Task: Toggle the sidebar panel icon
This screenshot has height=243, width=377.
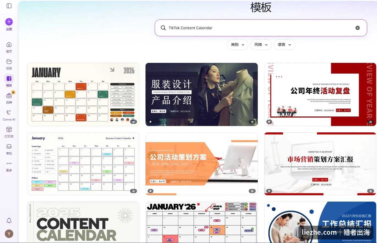Action: point(9,6)
